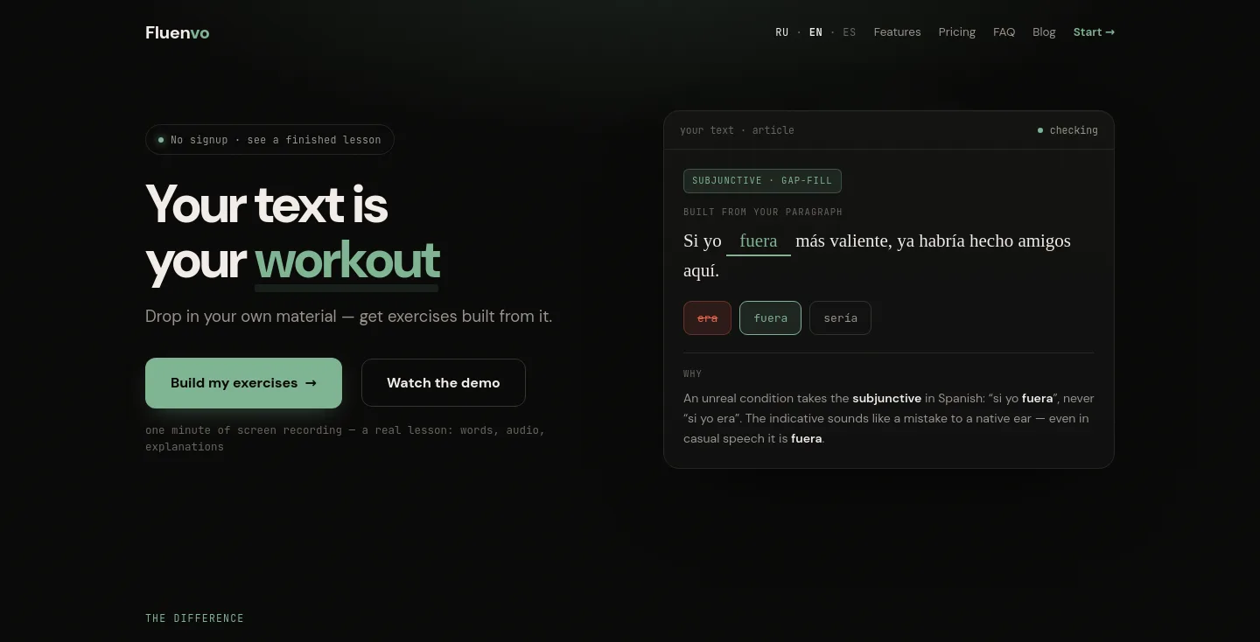Click the filled gap word in the sentence

pyautogui.click(x=759, y=241)
